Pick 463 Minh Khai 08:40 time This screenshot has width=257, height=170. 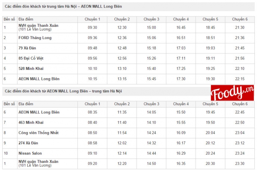pyautogui.click(x=92, y=122)
